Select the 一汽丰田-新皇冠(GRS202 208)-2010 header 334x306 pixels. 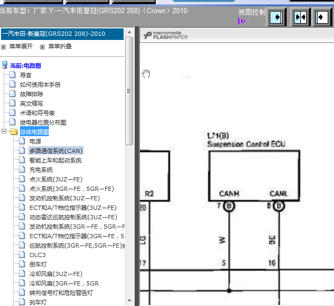pos(62,34)
